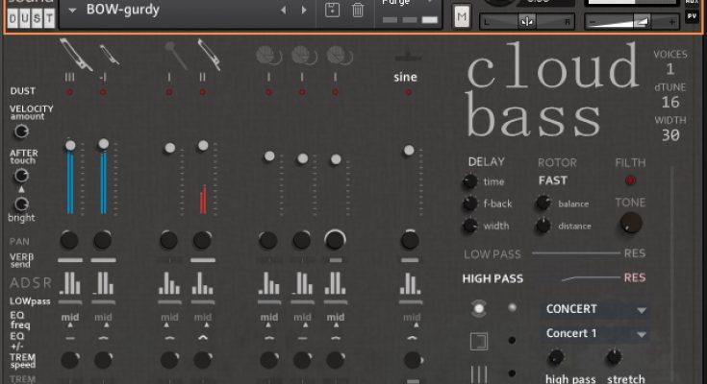Click the ADSR envelope icon on first channel
Viewport: 707px width, 384px height.
click(70, 283)
